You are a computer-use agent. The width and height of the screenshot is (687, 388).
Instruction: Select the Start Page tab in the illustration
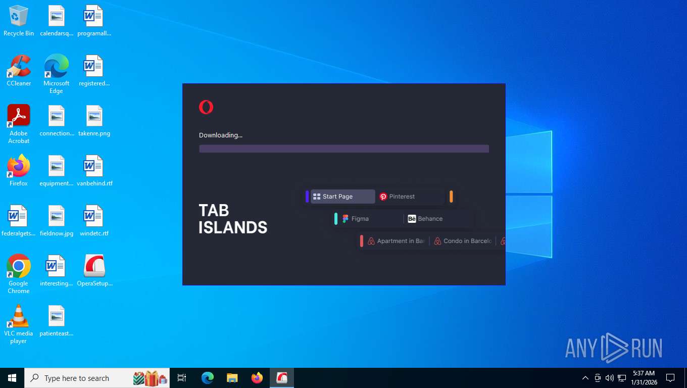click(343, 197)
